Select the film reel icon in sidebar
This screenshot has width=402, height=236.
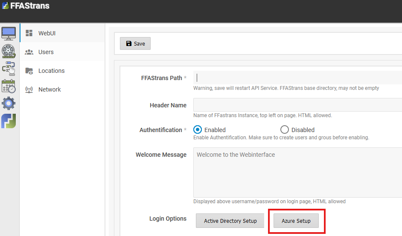coord(9,51)
